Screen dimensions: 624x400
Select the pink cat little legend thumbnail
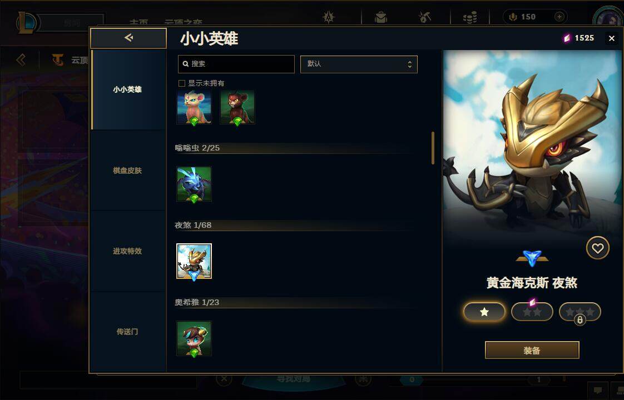tap(194, 107)
